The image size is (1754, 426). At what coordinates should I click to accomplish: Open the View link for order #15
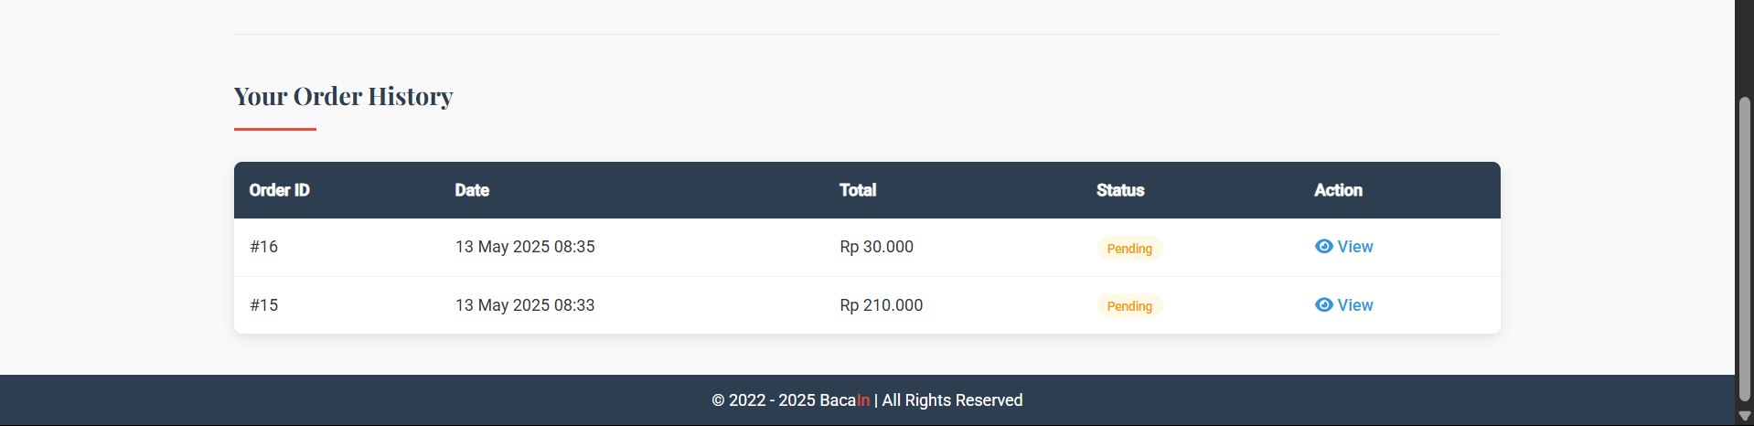pyautogui.click(x=1354, y=305)
